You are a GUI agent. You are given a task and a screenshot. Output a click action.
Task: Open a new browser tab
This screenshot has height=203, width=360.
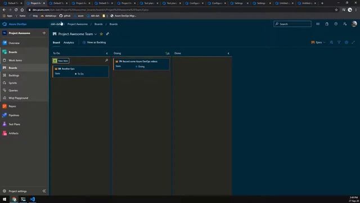point(322,3)
